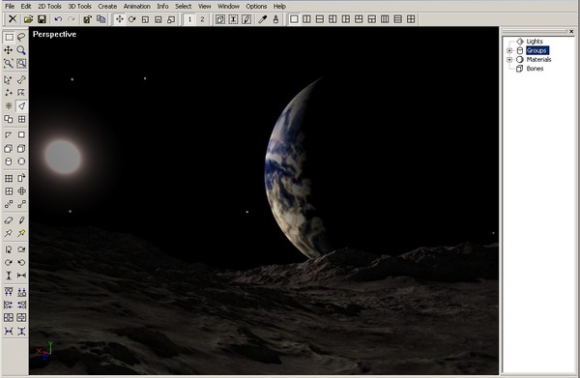Open the 3D Tools menu

click(x=79, y=7)
